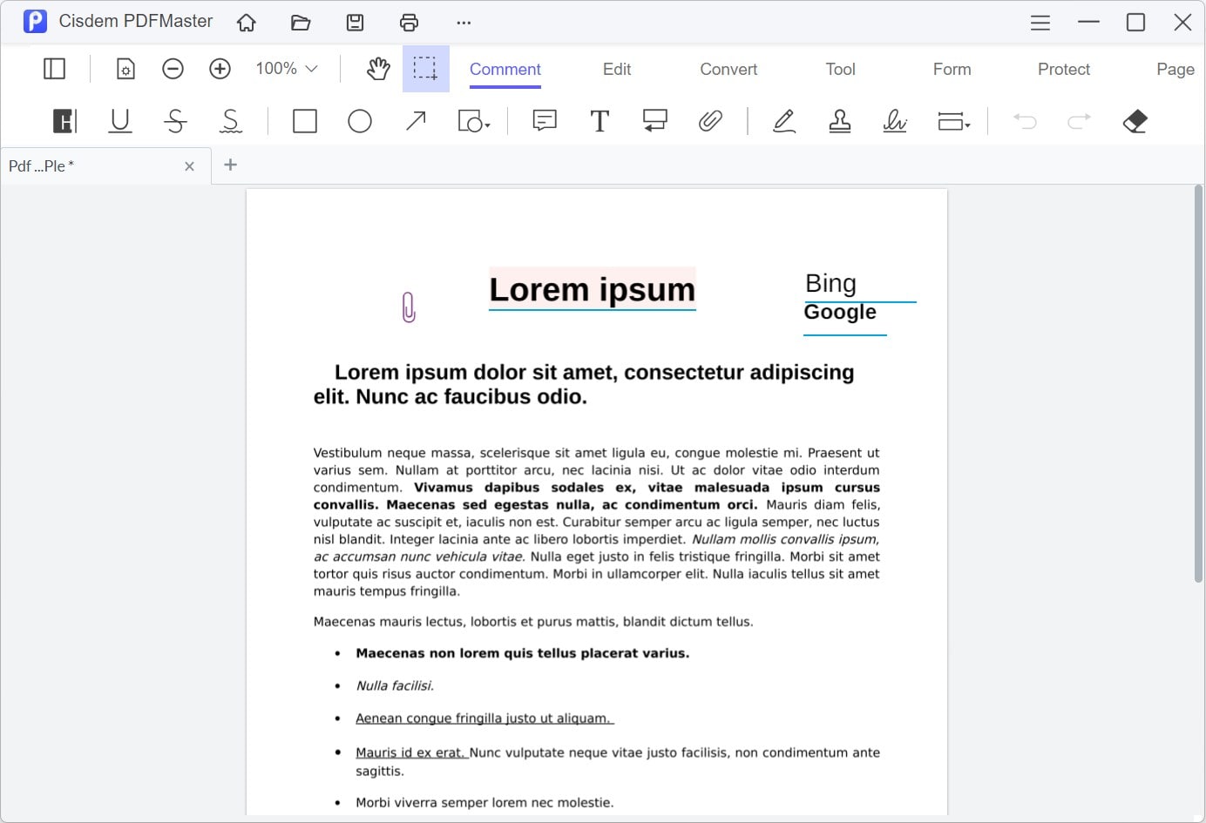Select the Highlight text tool
1206x823 pixels.
[x=64, y=121]
